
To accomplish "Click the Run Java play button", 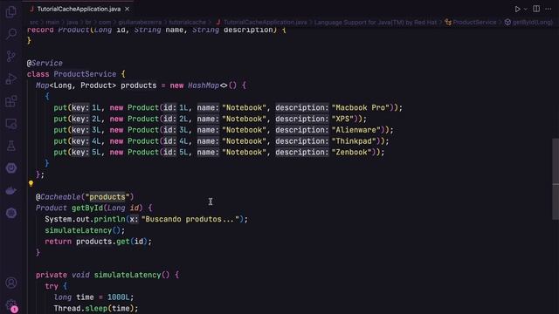I will (517, 9).
